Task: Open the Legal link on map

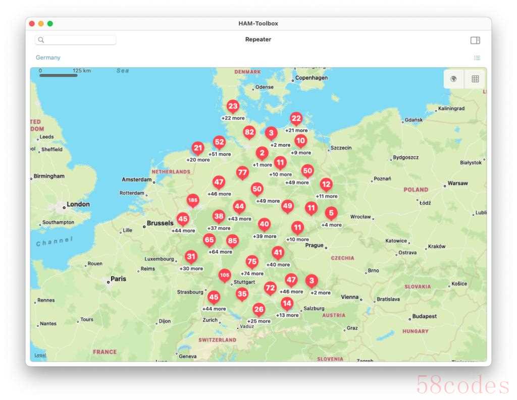Action: click(x=40, y=355)
